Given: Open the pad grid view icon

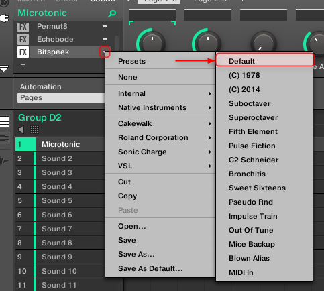Looking at the screenshot, I should (x=34, y=129).
